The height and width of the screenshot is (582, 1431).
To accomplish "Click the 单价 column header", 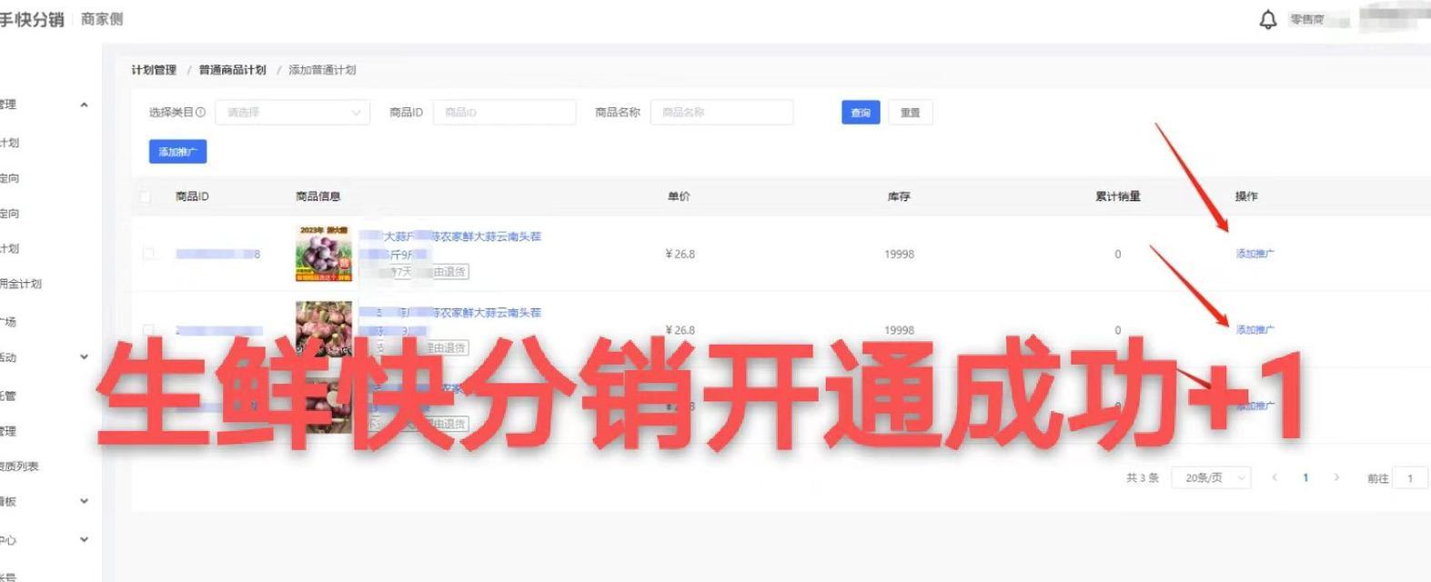I will [x=679, y=196].
